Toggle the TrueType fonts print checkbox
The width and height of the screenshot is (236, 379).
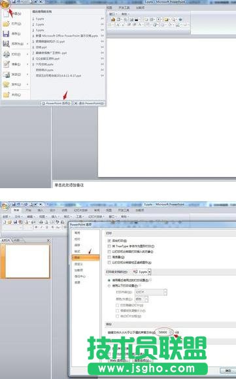109,246
